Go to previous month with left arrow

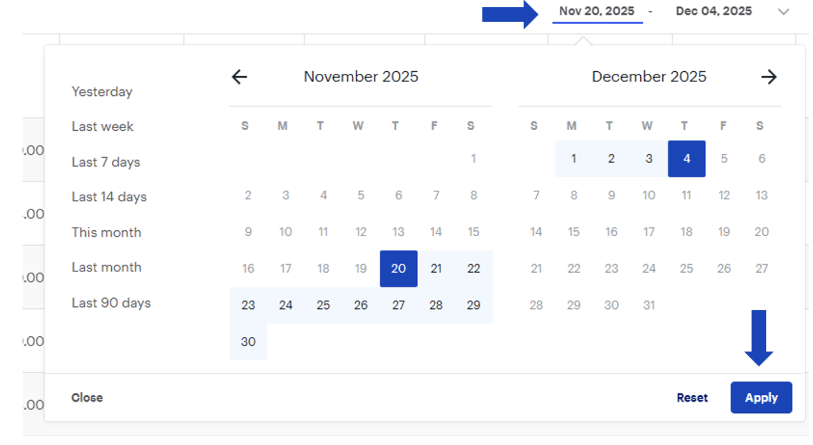pos(239,77)
